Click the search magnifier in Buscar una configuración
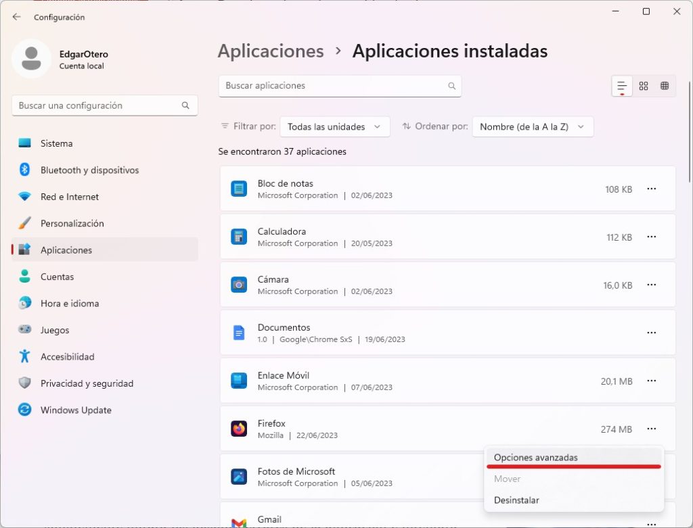This screenshot has height=528, width=693. [185, 105]
